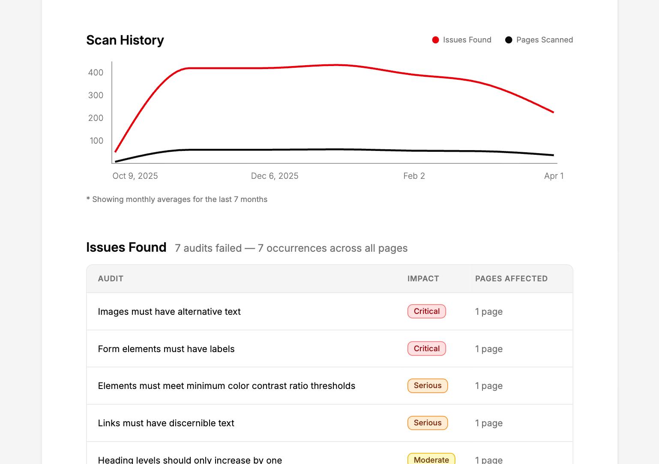Sort by the IMPACT column header
This screenshot has height=464, width=659.
pyautogui.click(x=423, y=279)
